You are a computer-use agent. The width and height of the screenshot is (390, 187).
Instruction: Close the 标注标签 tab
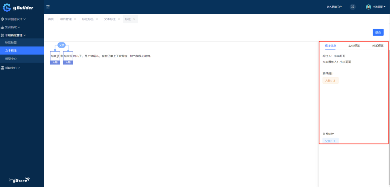[x=97, y=19]
